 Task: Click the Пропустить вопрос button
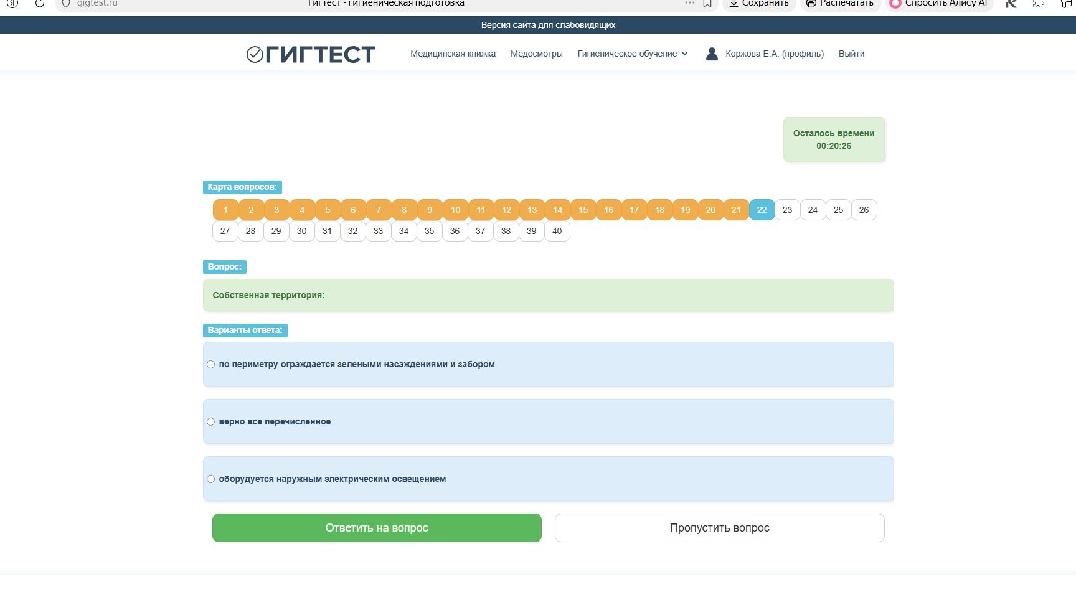click(719, 528)
